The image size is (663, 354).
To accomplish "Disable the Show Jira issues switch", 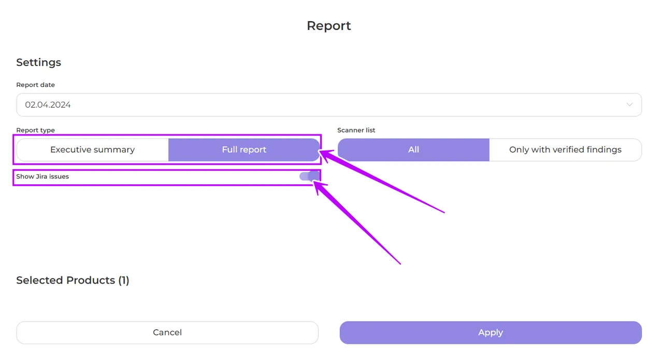I will (x=309, y=176).
